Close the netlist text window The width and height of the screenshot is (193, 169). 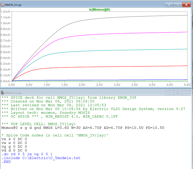click(x=186, y=93)
